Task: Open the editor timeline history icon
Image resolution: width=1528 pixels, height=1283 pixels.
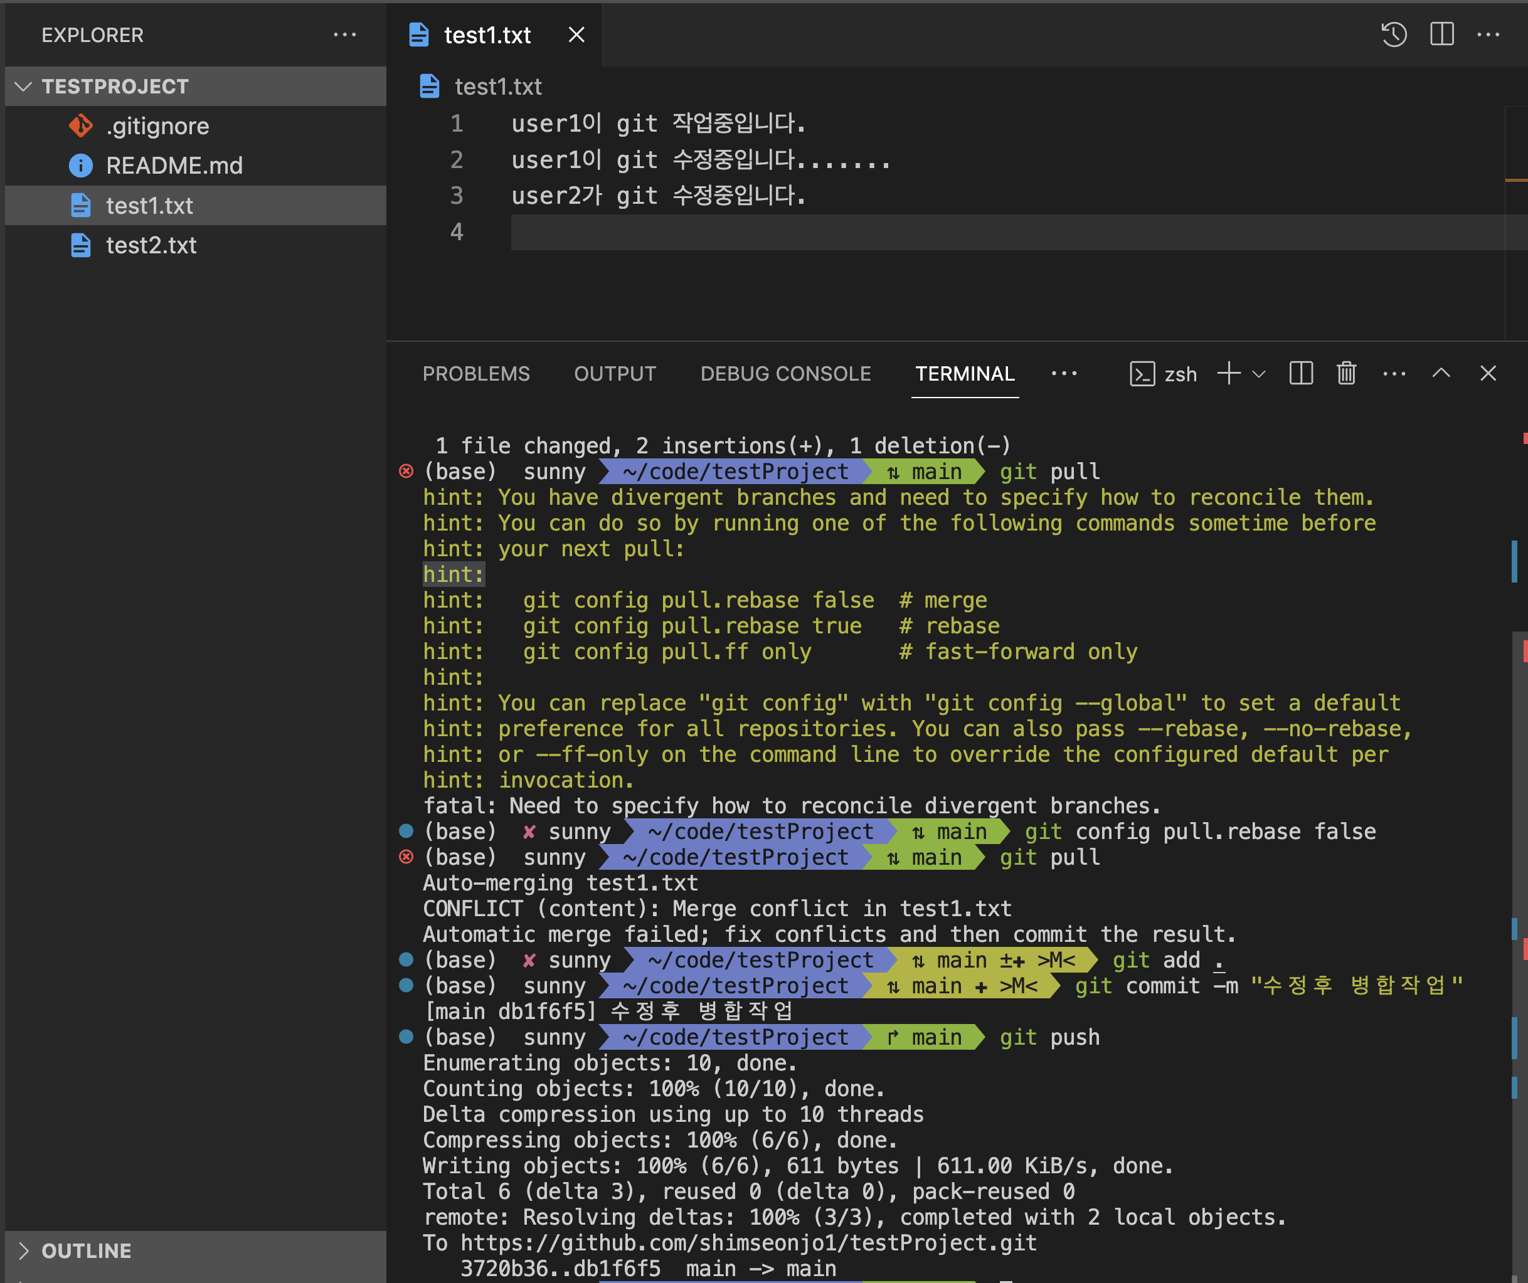Action: [x=1393, y=34]
